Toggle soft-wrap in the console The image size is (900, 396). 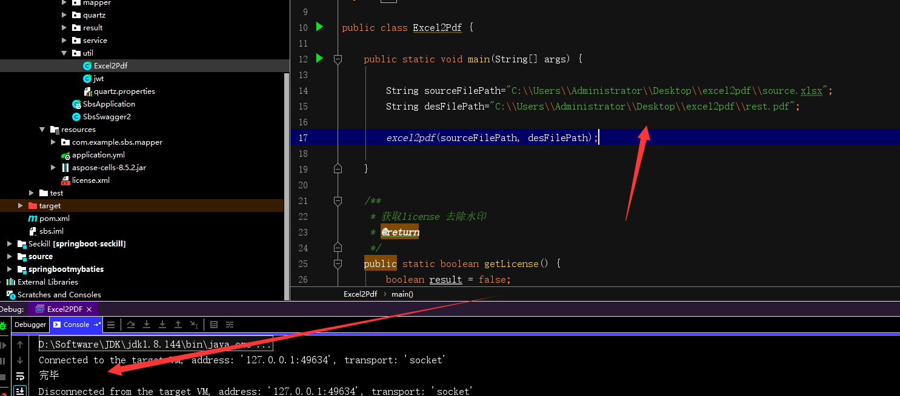click(20, 376)
